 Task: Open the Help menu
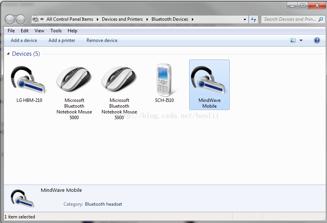[x=72, y=31]
